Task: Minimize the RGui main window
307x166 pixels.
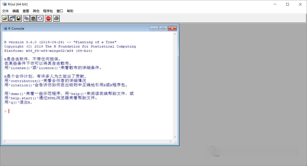Action: click(x=275, y=4)
